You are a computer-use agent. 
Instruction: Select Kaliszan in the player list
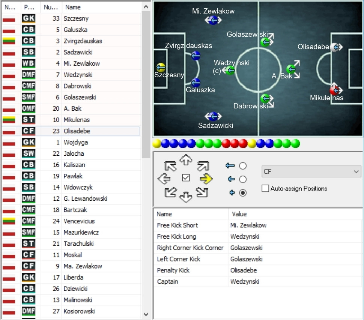(x=71, y=165)
